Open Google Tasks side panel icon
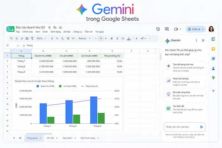222x148 pixels. 213,59
